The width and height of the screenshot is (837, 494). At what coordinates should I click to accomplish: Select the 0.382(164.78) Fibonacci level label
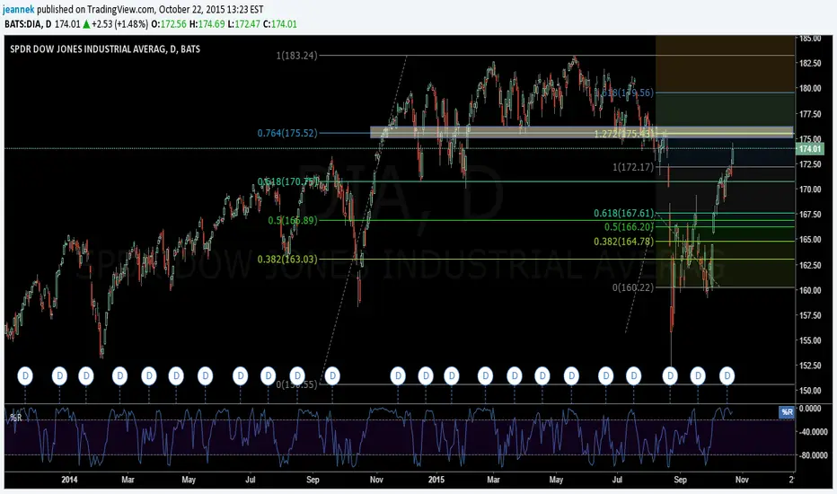(x=623, y=242)
